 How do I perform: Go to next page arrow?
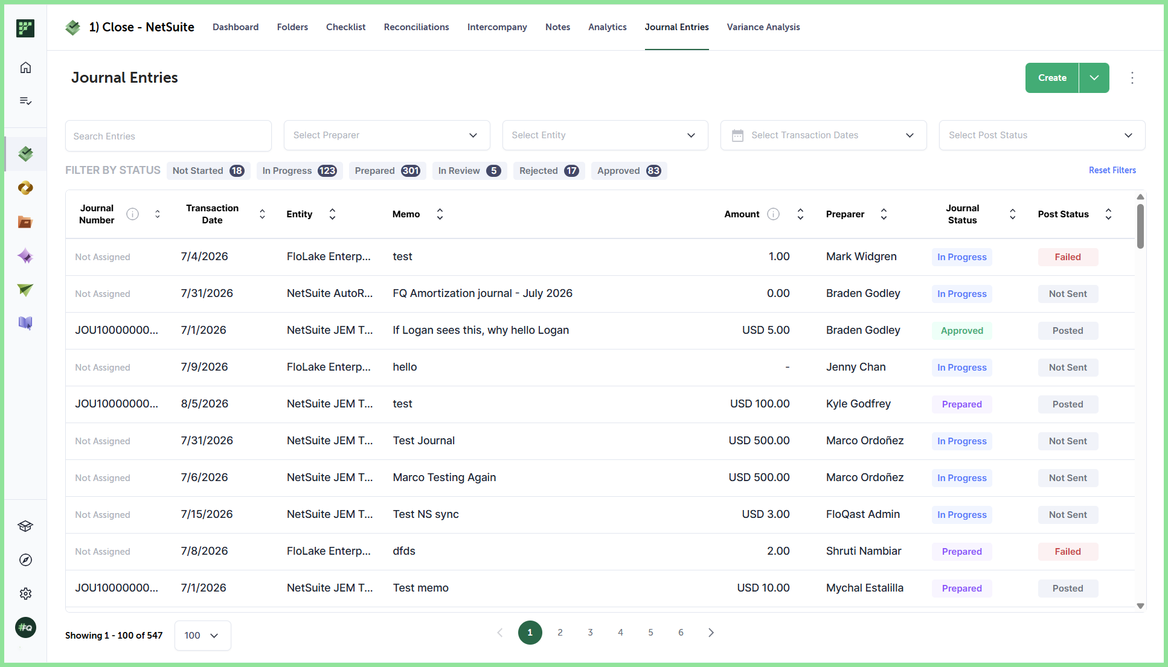[x=711, y=633]
